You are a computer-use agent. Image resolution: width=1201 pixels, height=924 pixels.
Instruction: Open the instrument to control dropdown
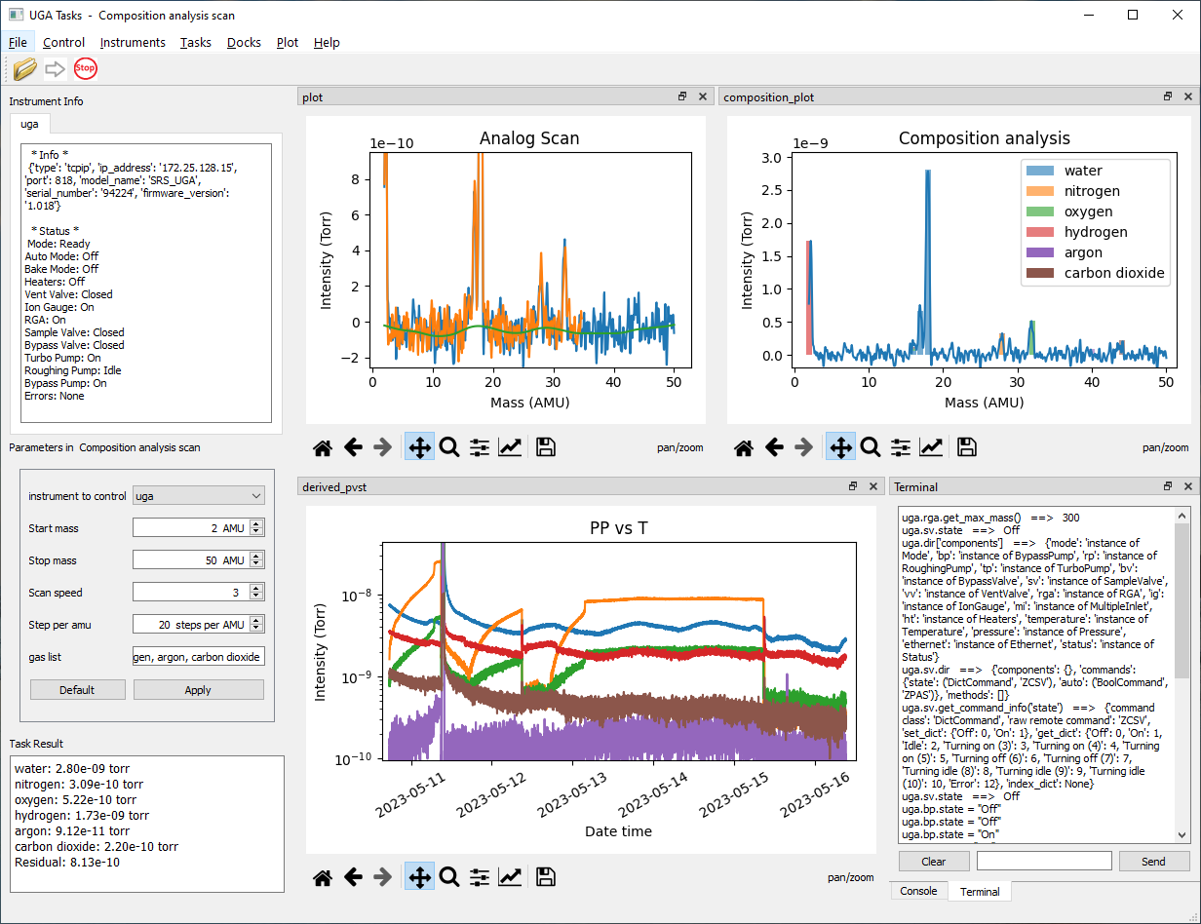coord(199,495)
